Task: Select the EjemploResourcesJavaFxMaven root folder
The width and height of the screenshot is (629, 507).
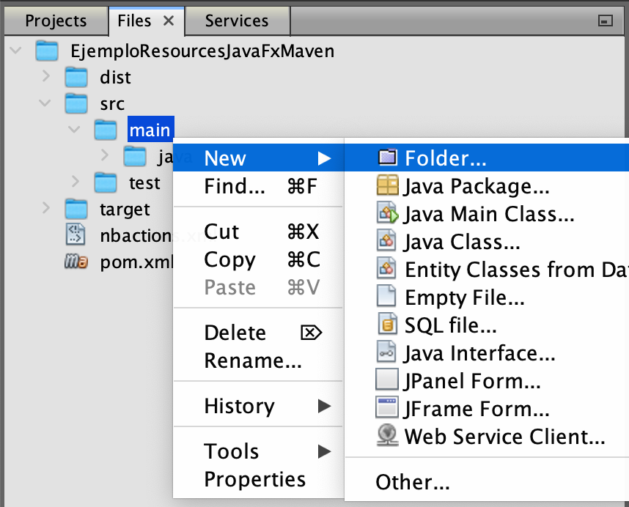Action: point(202,51)
